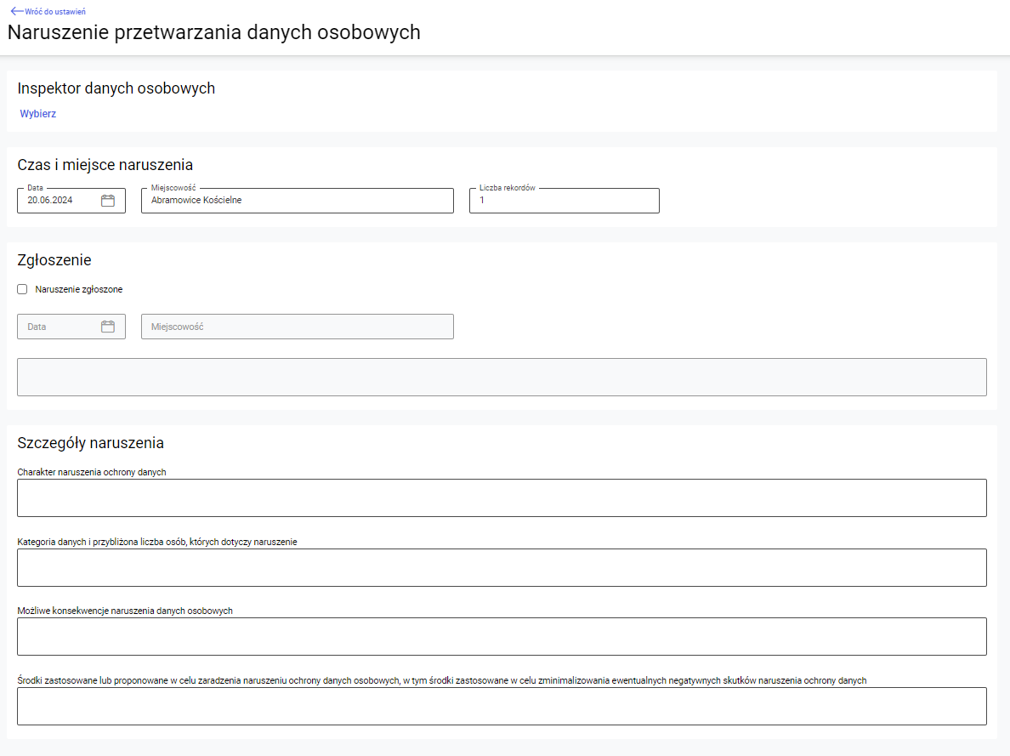Focus the Miejscowość field with Abramowice Kościelne
Viewport: 1010px width, 756px height.
click(297, 201)
